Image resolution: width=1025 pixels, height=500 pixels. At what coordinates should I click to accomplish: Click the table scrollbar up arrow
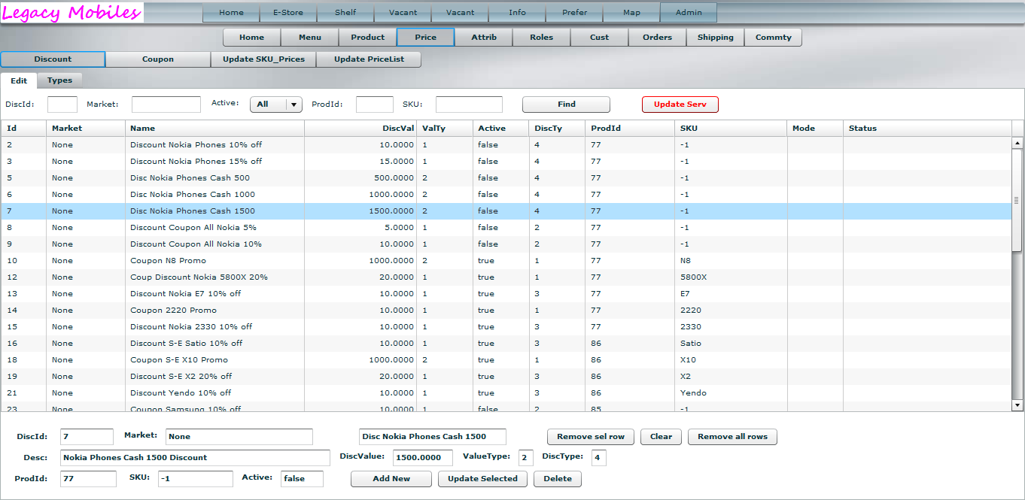point(1017,143)
